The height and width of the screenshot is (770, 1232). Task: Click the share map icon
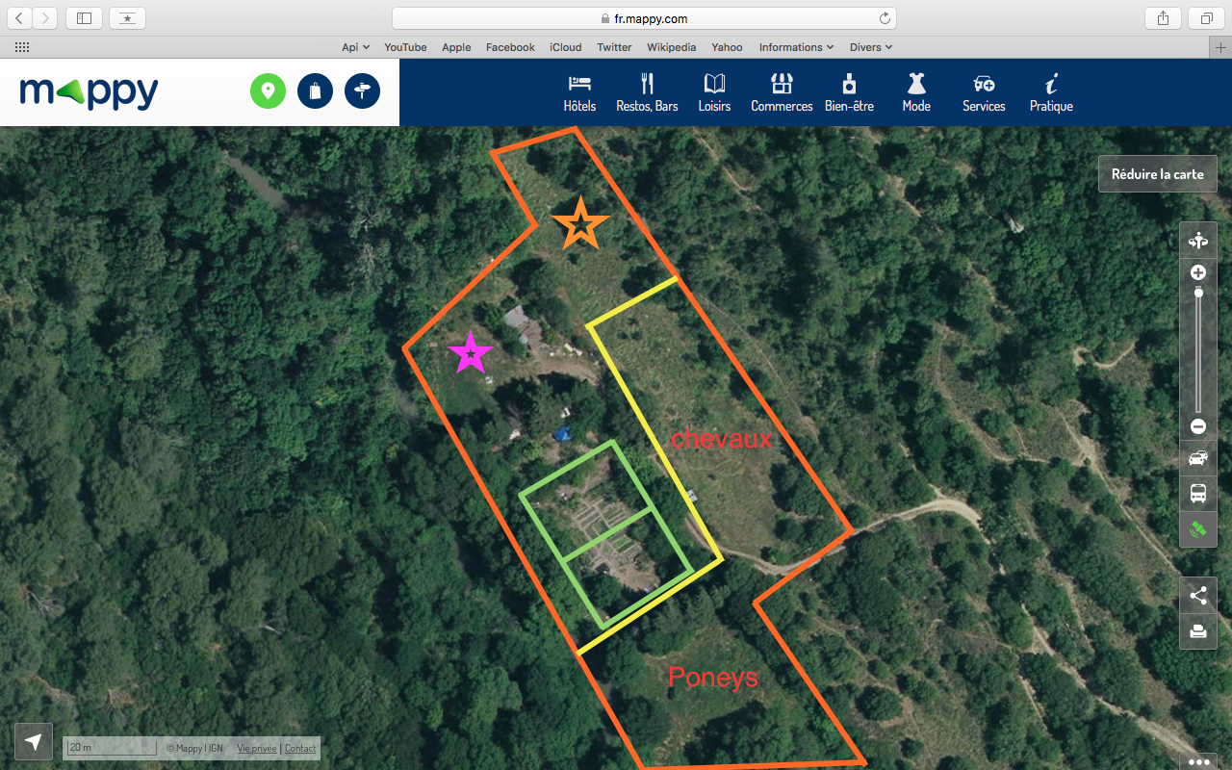point(1198,596)
